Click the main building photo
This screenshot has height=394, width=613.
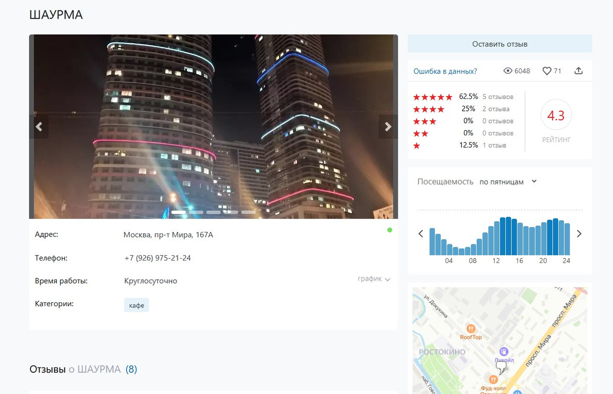pos(213,127)
